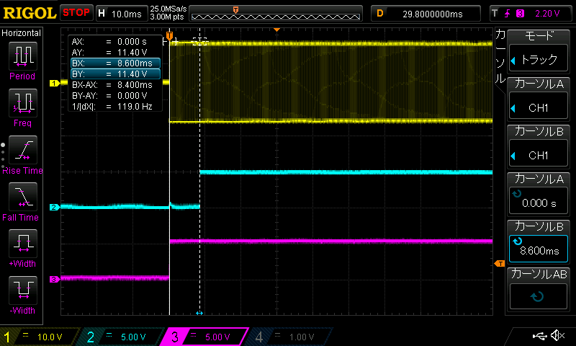The width and height of the screenshot is (576, 346).
Task: Select the -Width measurement icon
Action: click(23, 290)
